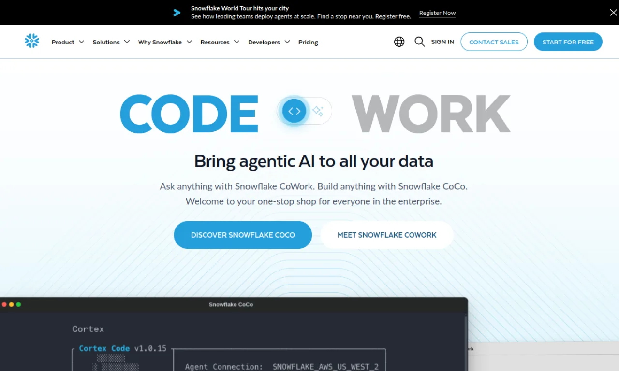
Task: Open the Solutions menu
Action: tap(106, 43)
